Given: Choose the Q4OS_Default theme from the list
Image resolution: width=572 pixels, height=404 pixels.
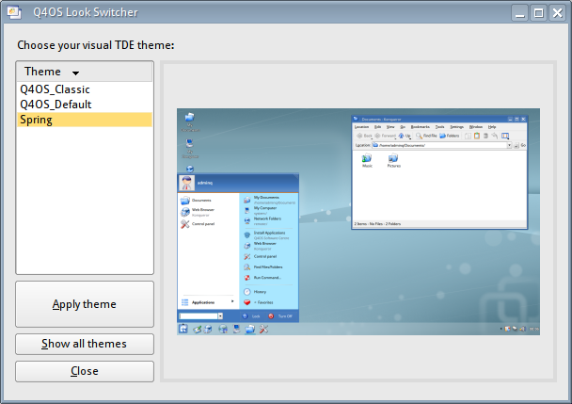Looking at the screenshot, I should (56, 105).
